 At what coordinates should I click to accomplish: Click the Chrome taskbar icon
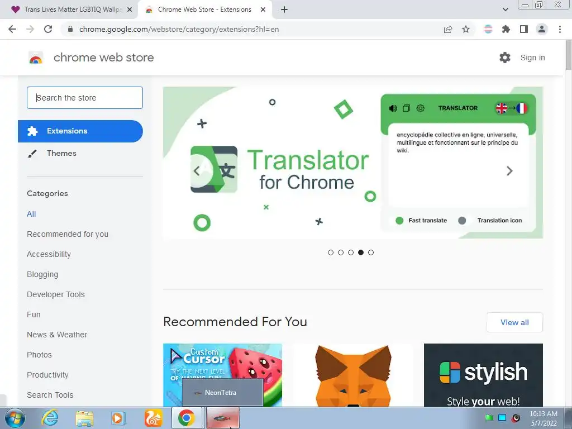[x=187, y=418]
